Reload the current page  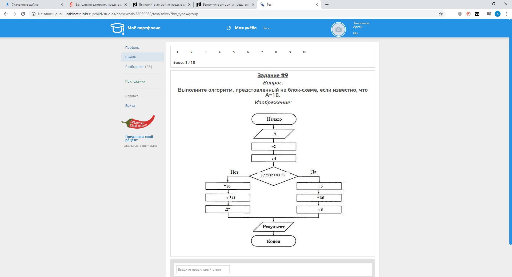pos(23,14)
